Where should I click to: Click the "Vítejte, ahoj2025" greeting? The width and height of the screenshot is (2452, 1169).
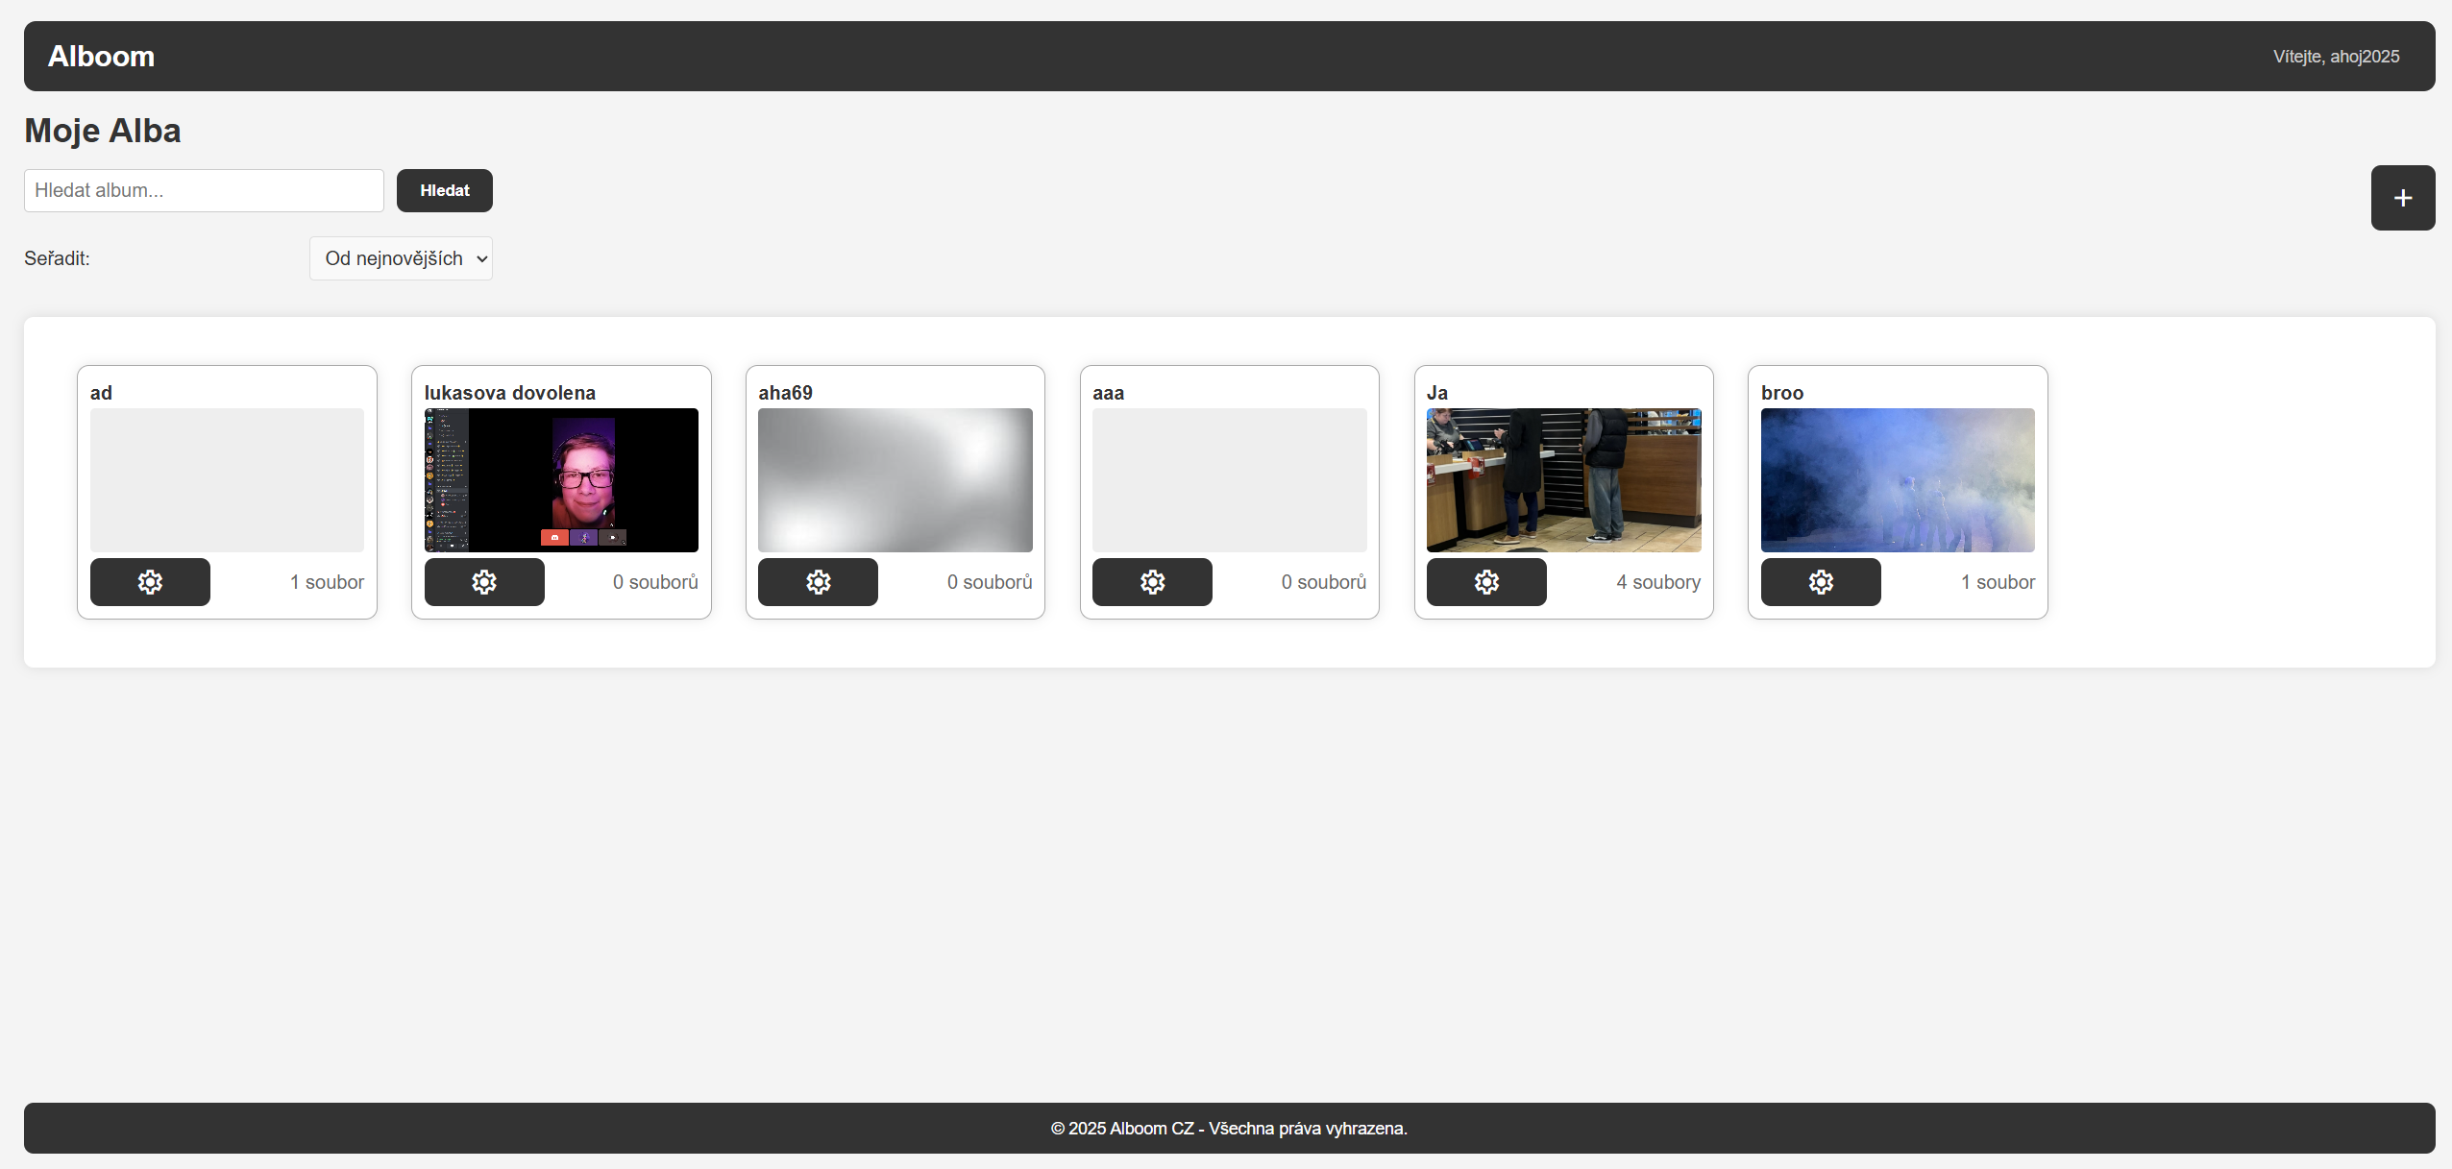pyautogui.click(x=2335, y=56)
